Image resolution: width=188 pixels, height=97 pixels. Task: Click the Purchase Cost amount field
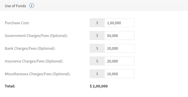pos(119,23)
